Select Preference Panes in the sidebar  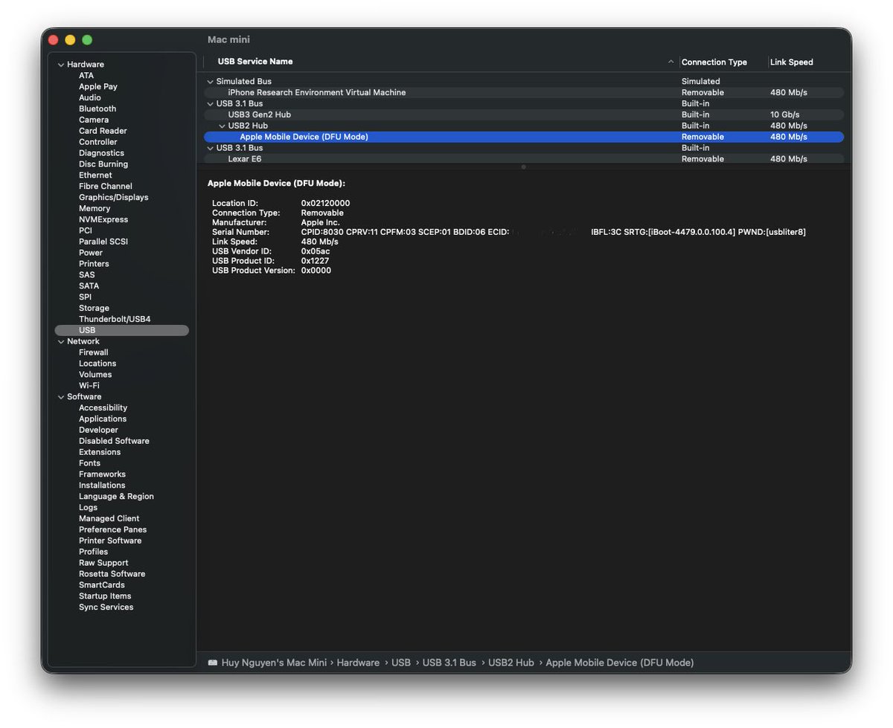(113, 529)
